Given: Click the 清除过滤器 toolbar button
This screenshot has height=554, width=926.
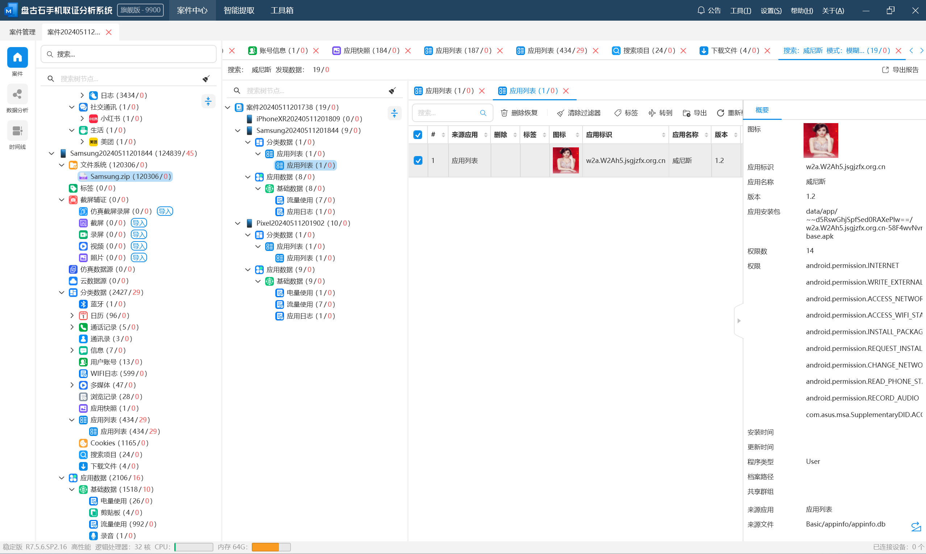Looking at the screenshot, I should pyautogui.click(x=579, y=113).
